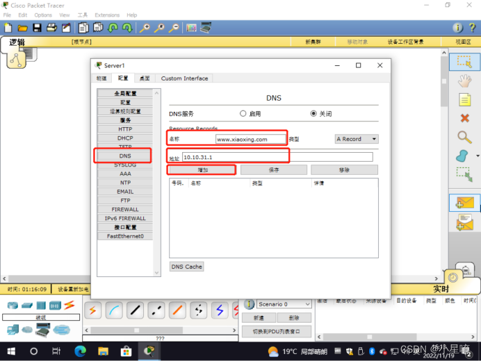Choose the Move Layout hand tool

[464, 81]
